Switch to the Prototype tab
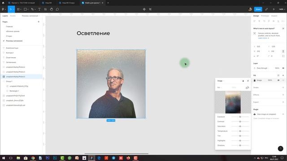 click(265, 16)
